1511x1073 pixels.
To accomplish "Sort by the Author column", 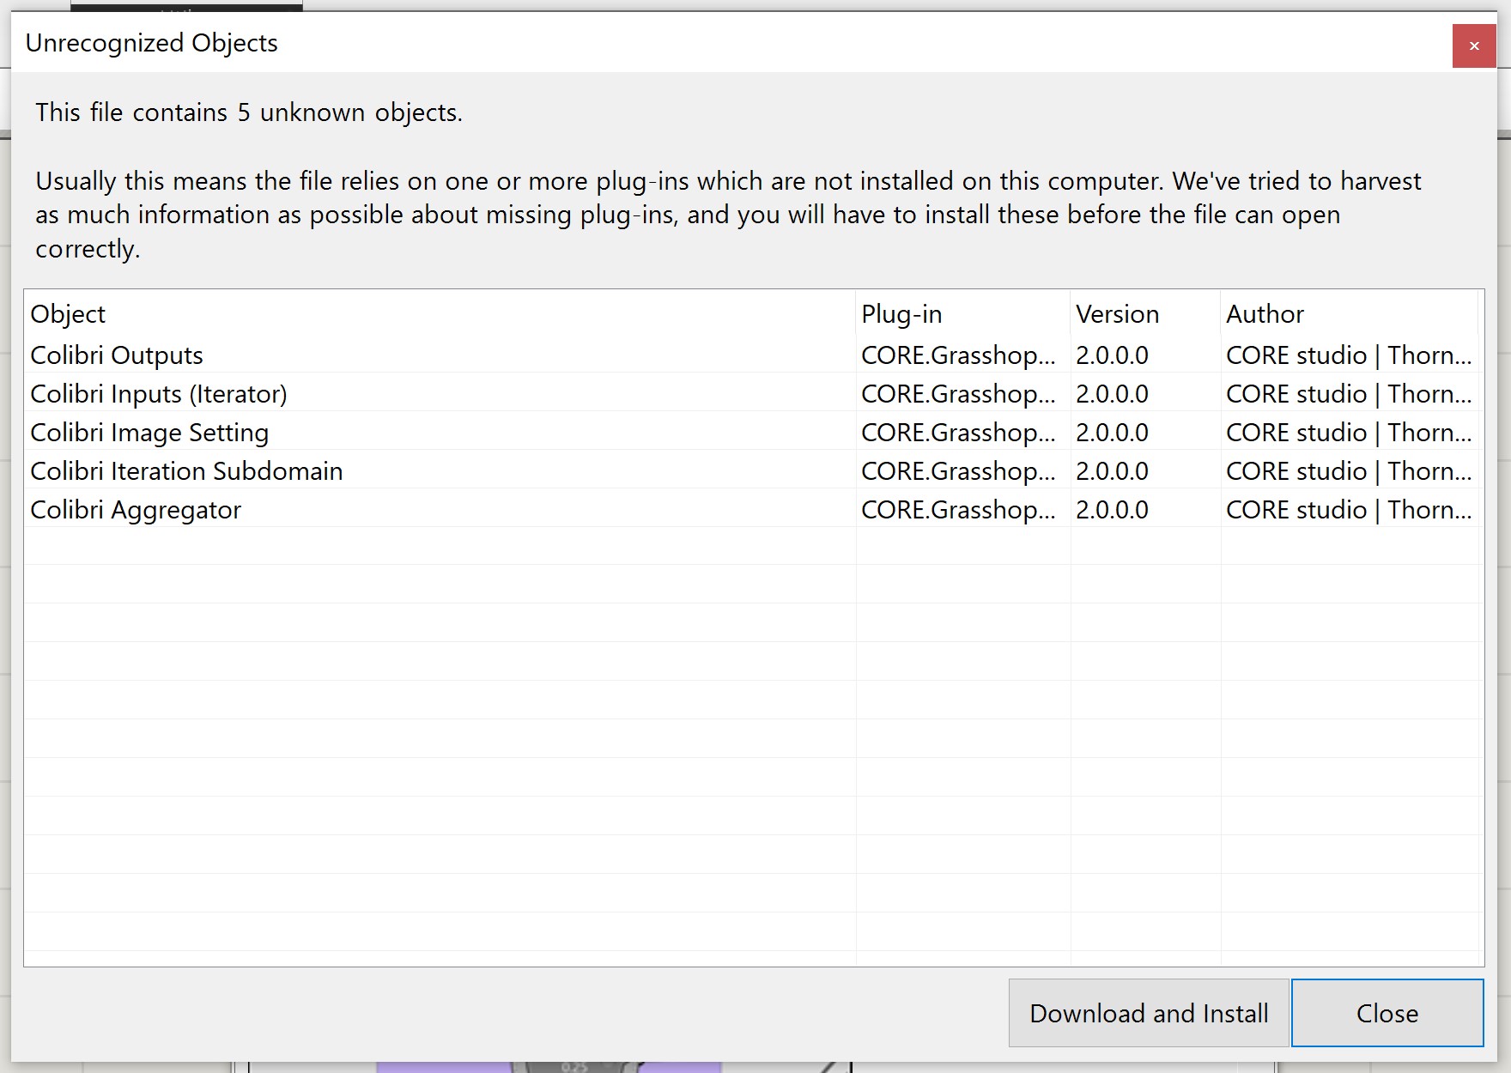I will (x=1265, y=313).
